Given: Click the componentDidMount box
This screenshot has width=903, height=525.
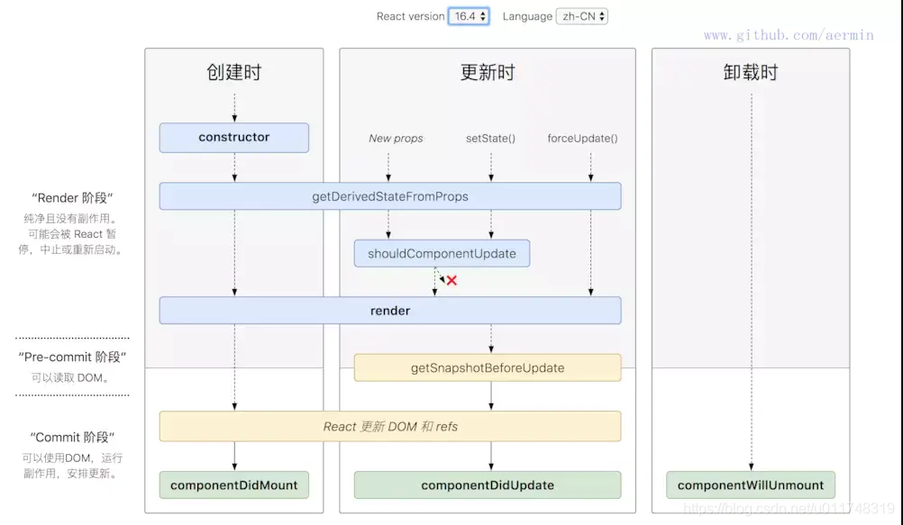Looking at the screenshot, I should click(x=233, y=484).
